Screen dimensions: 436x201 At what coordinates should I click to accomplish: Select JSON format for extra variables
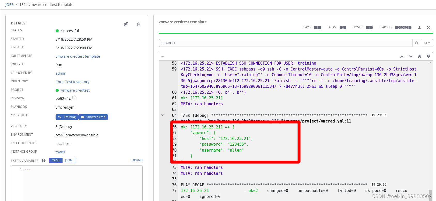pyautogui.click(x=69, y=160)
